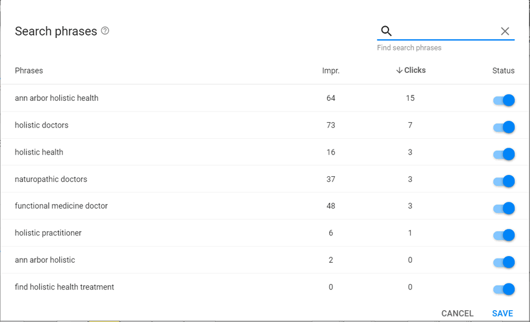Click the Find search phrases input field

(445, 31)
